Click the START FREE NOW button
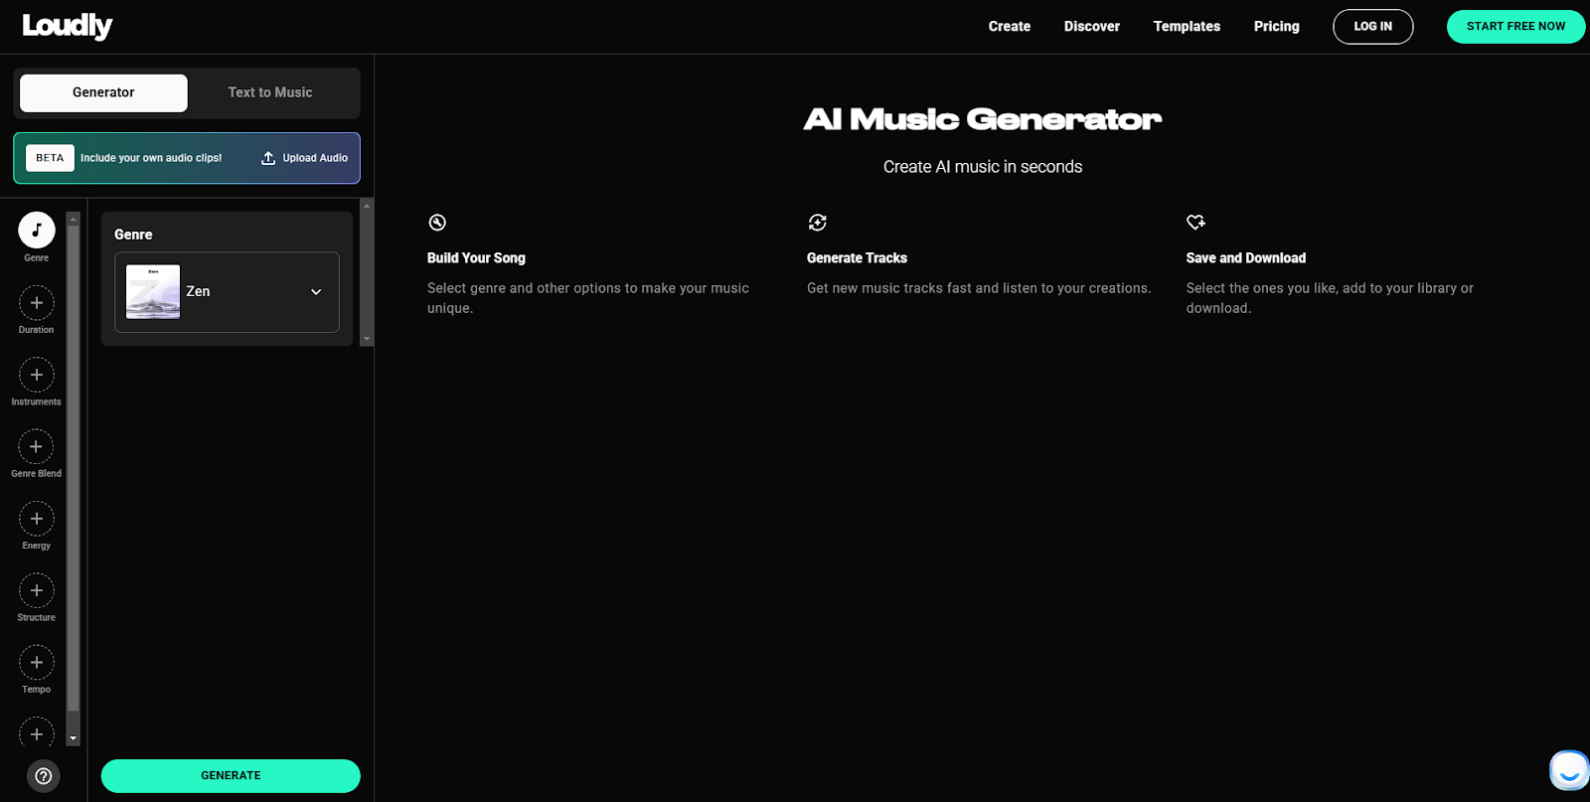The height and width of the screenshot is (802, 1590). (x=1515, y=27)
